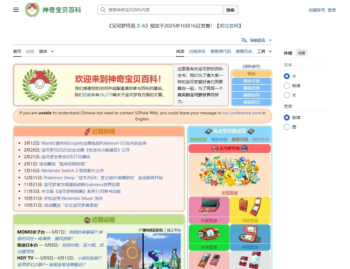Click the round icon beside 近期动画 heading
The width and height of the screenshot is (350, 269).
(x=87, y=220)
